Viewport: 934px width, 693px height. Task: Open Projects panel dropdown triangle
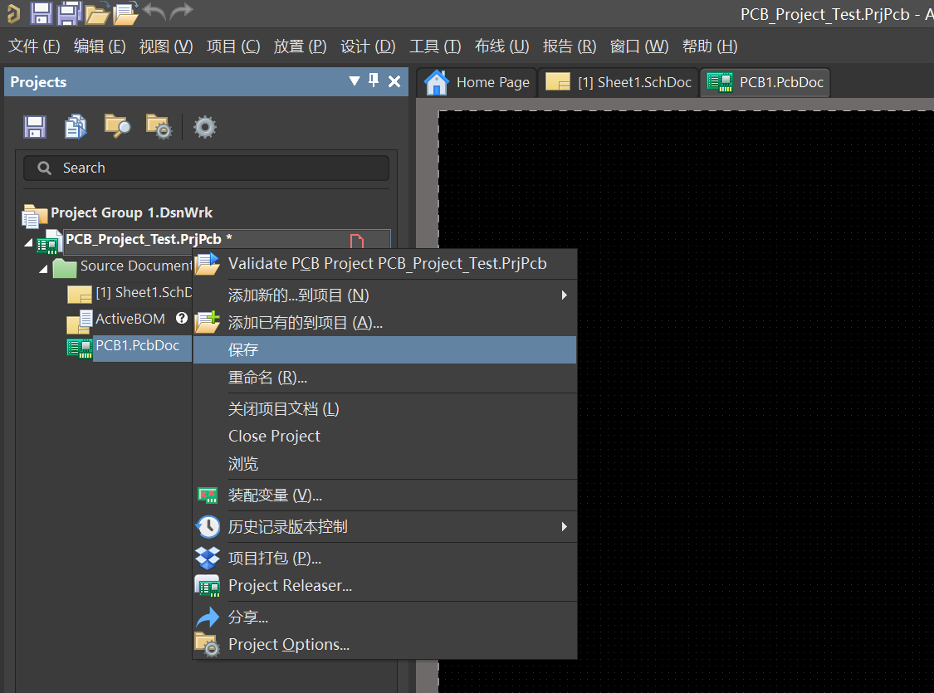point(355,81)
